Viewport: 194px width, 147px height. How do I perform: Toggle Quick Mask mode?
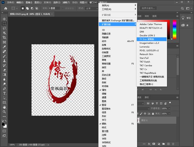pos(4,131)
